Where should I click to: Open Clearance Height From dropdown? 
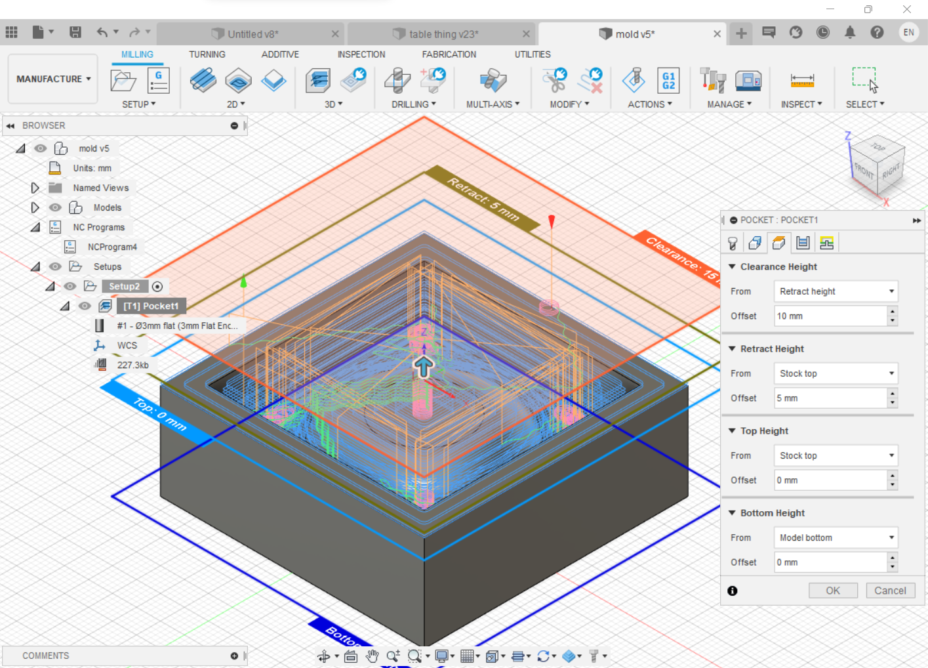click(836, 291)
